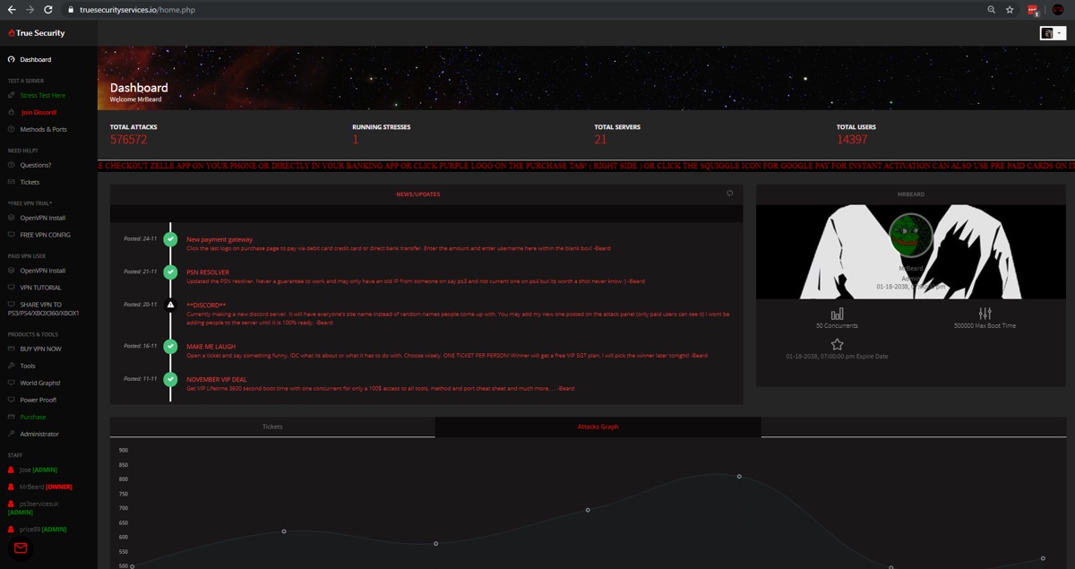Click the True Security flame logo
Viewport: 1075px width, 569px height.
pos(10,32)
